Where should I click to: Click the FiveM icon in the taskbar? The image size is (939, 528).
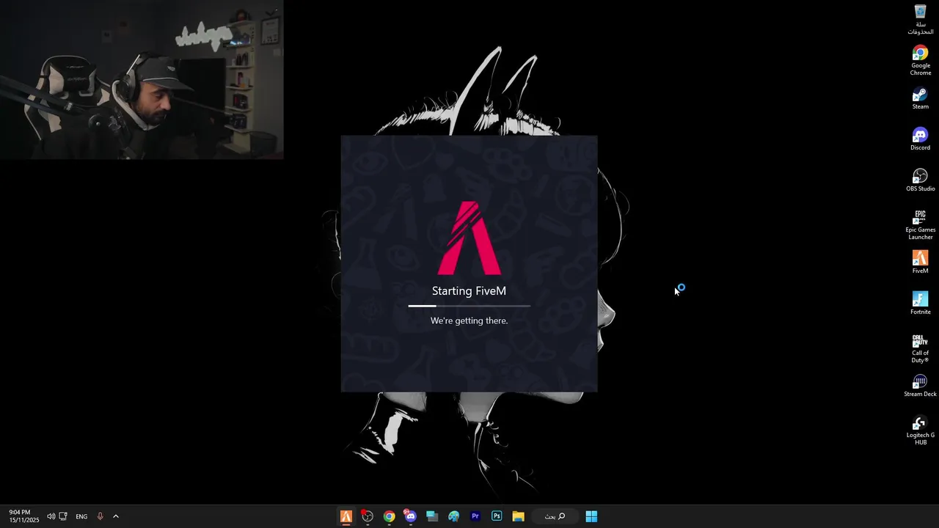pyautogui.click(x=346, y=516)
